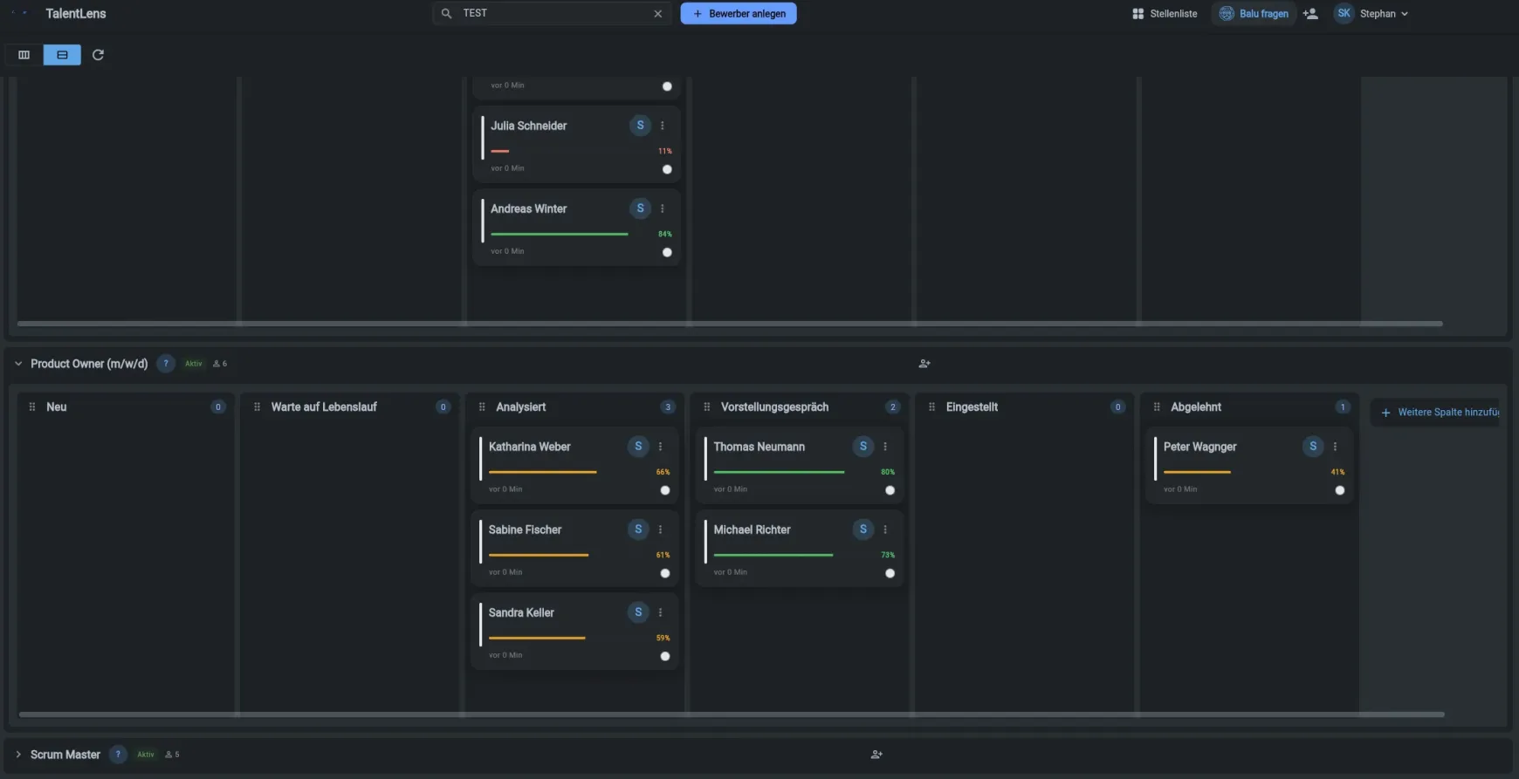Image resolution: width=1519 pixels, height=779 pixels.
Task: Toggle the status dot on Peter Wagnger card
Action: [1340, 490]
